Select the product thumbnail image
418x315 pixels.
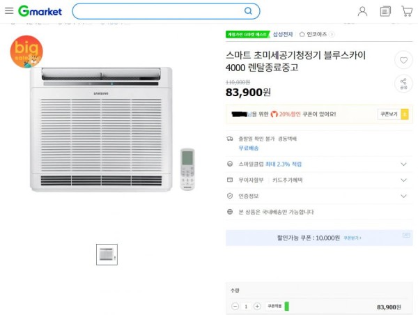click(x=107, y=254)
